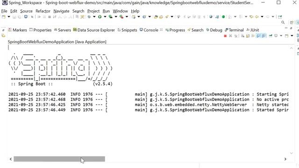Click the ':: Spring Boot ::' banner text
Viewport: 299px width, 168px height.
pos(32,84)
